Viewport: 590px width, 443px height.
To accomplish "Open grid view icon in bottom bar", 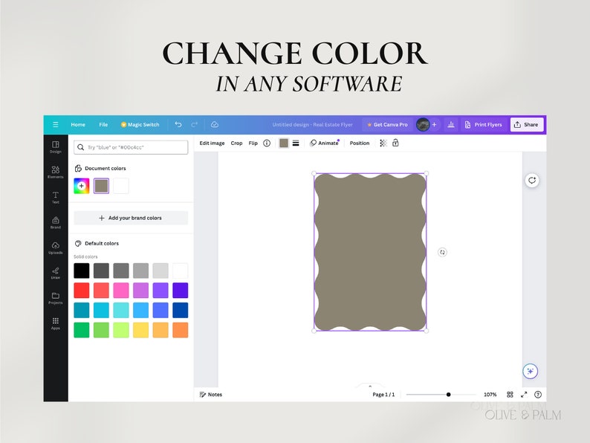I will (x=510, y=395).
